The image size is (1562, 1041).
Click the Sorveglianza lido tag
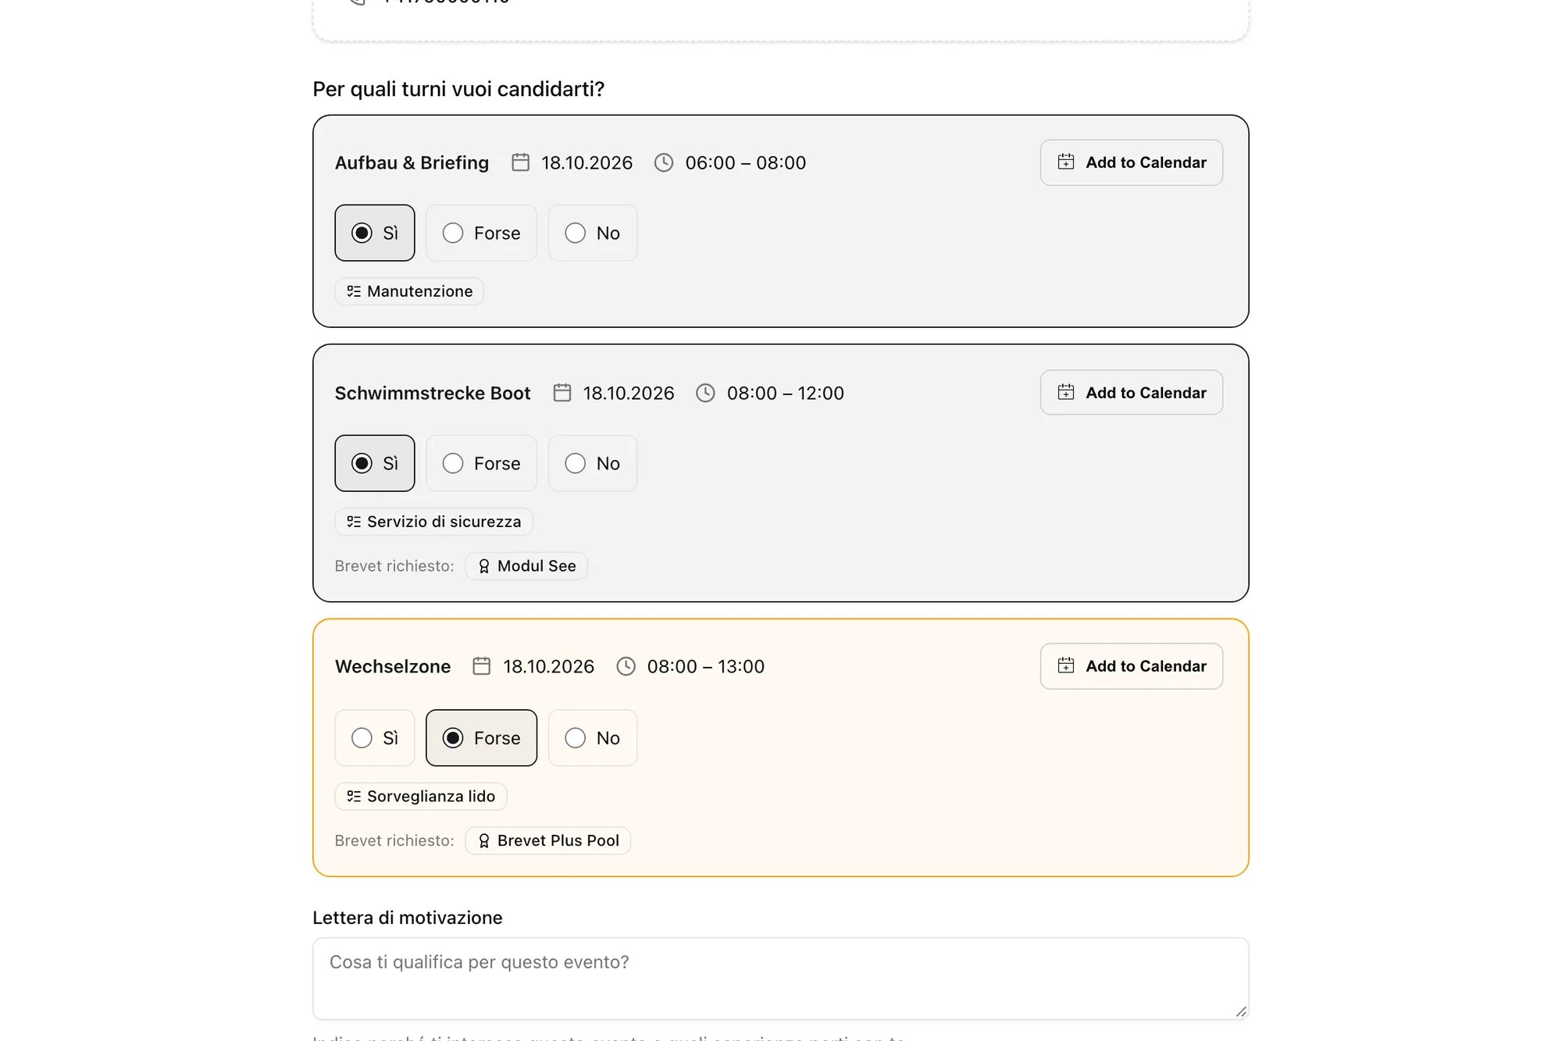point(420,797)
